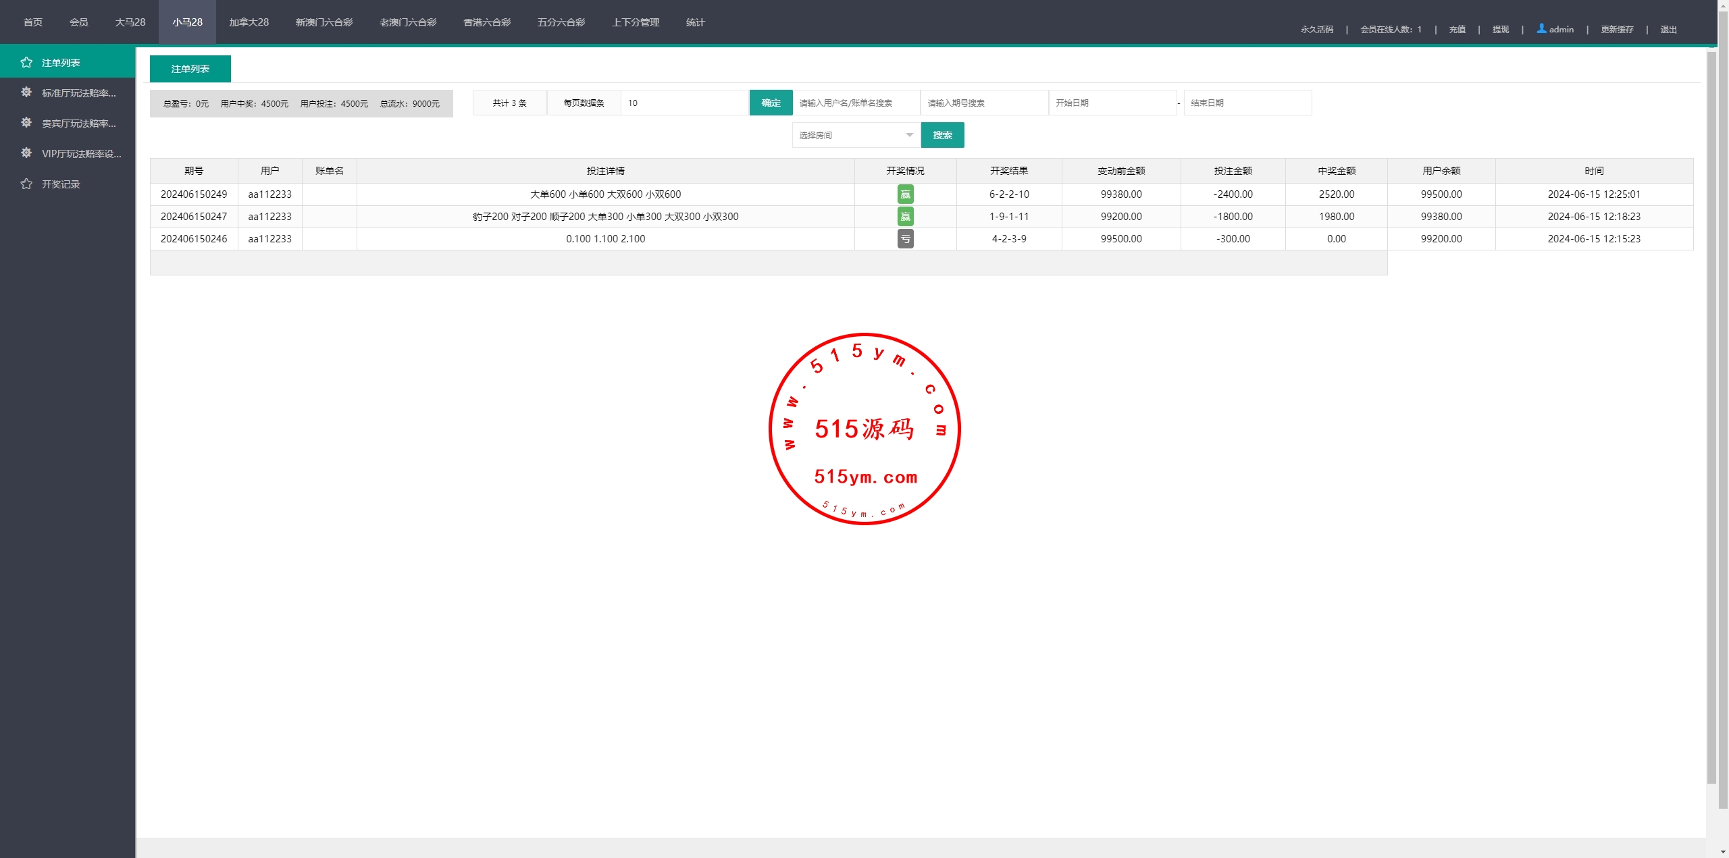Switch to 大马28 in top navigation

point(130,22)
